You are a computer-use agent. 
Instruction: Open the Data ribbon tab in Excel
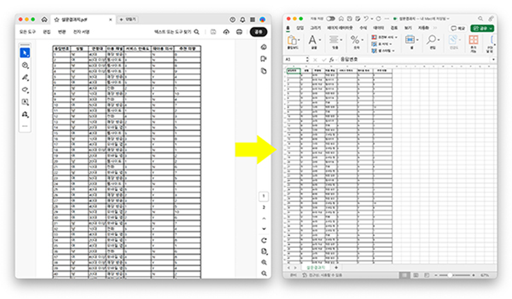pos(378,28)
